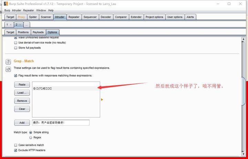Enable Use denial-of-service mode checkbox
Viewport: 248px width, 159px height.
pyautogui.click(x=15, y=43)
